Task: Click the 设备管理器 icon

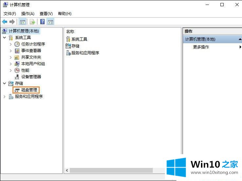Action: tap(17, 77)
